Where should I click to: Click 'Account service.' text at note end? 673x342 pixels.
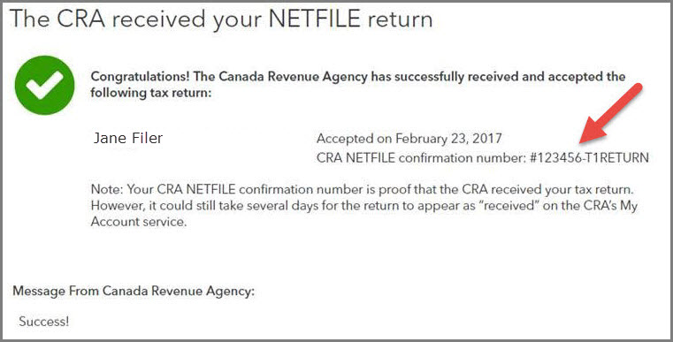139,222
